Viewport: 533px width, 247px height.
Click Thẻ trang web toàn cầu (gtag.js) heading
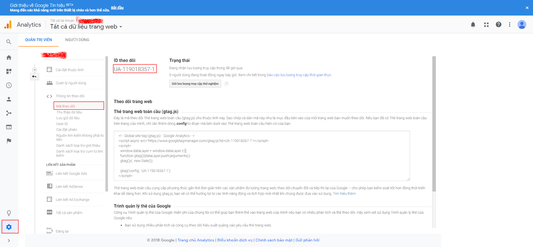point(146,111)
